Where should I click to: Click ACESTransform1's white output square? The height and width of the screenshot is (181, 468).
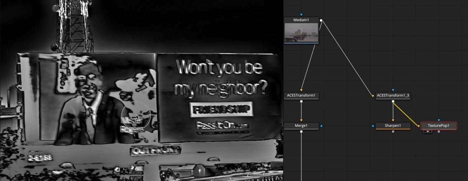[x=301, y=101]
